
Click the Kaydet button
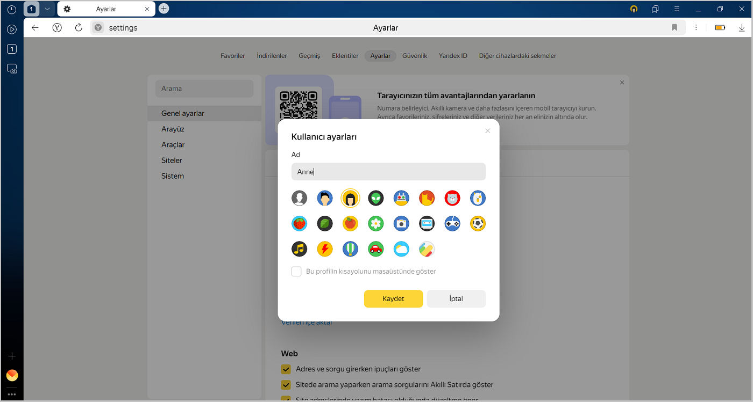coord(393,299)
